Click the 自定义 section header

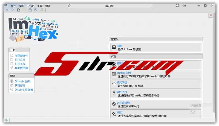coord(156,39)
